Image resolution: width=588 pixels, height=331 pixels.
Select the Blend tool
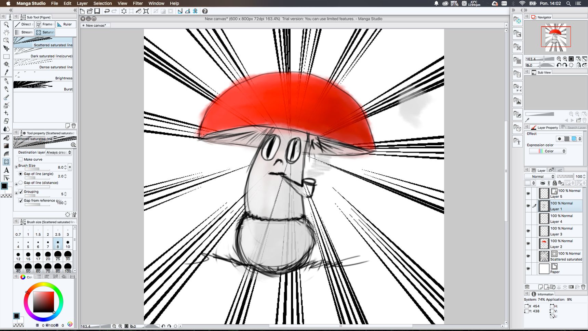coord(6,129)
